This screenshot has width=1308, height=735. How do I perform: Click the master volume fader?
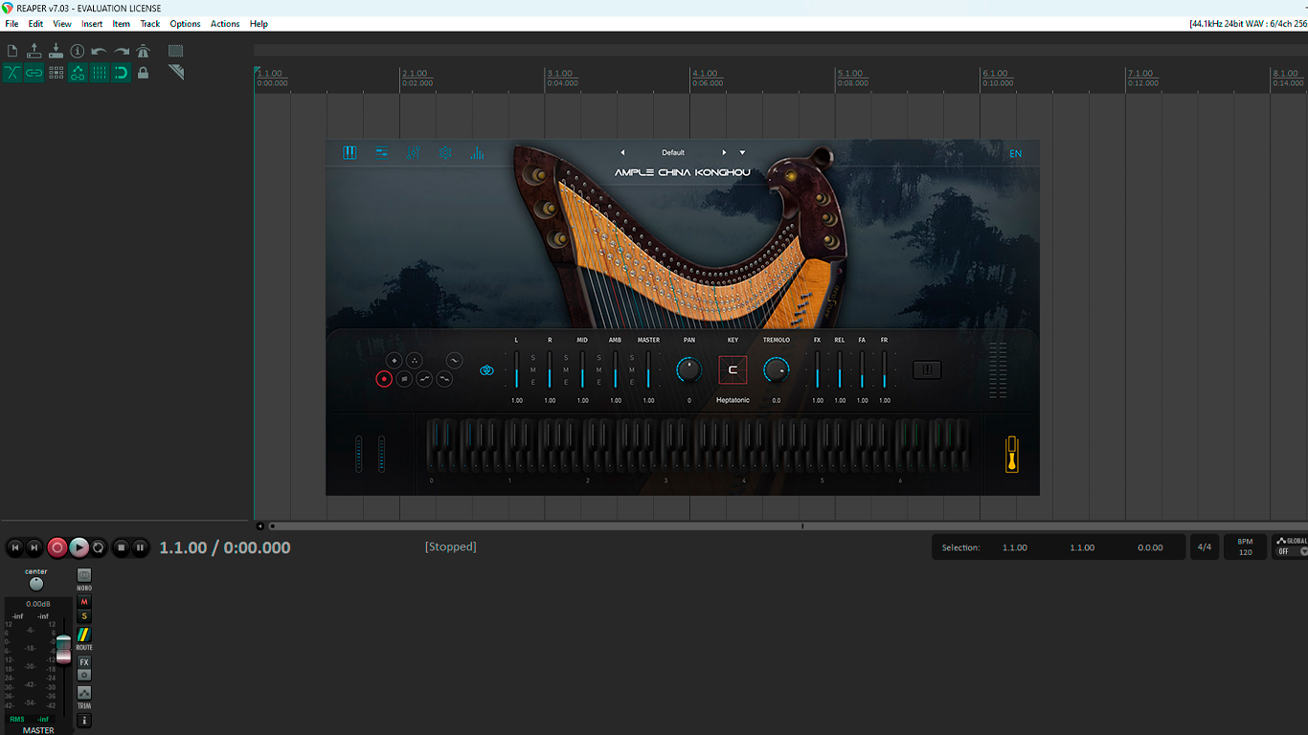click(63, 648)
